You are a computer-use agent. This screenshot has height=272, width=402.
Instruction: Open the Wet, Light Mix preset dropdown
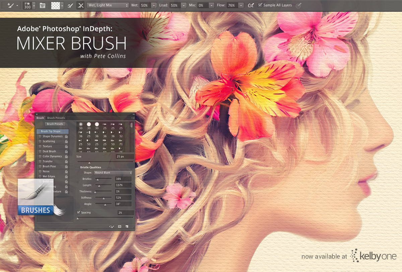pyautogui.click(x=108, y=5)
